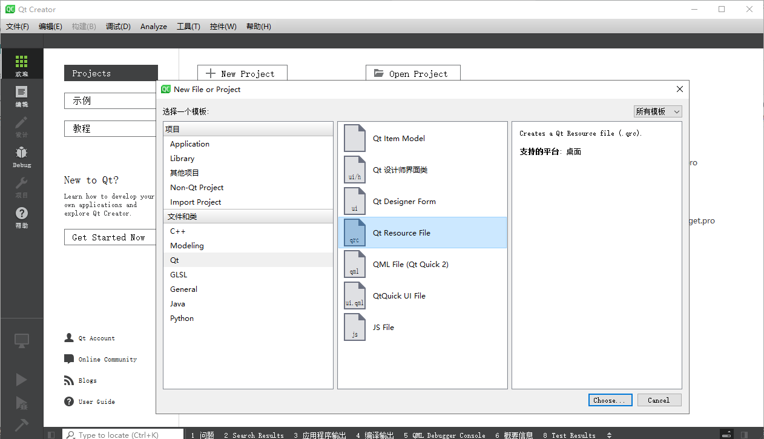Viewport: 764px width, 439px height.
Task: Select Library project category
Action: point(248,159)
